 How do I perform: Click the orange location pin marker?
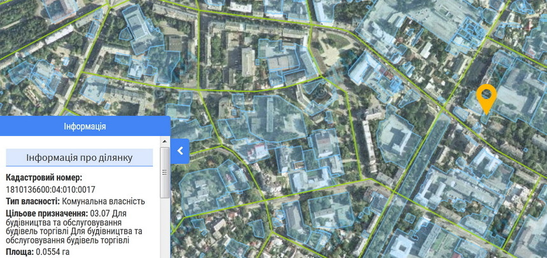click(486, 97)
